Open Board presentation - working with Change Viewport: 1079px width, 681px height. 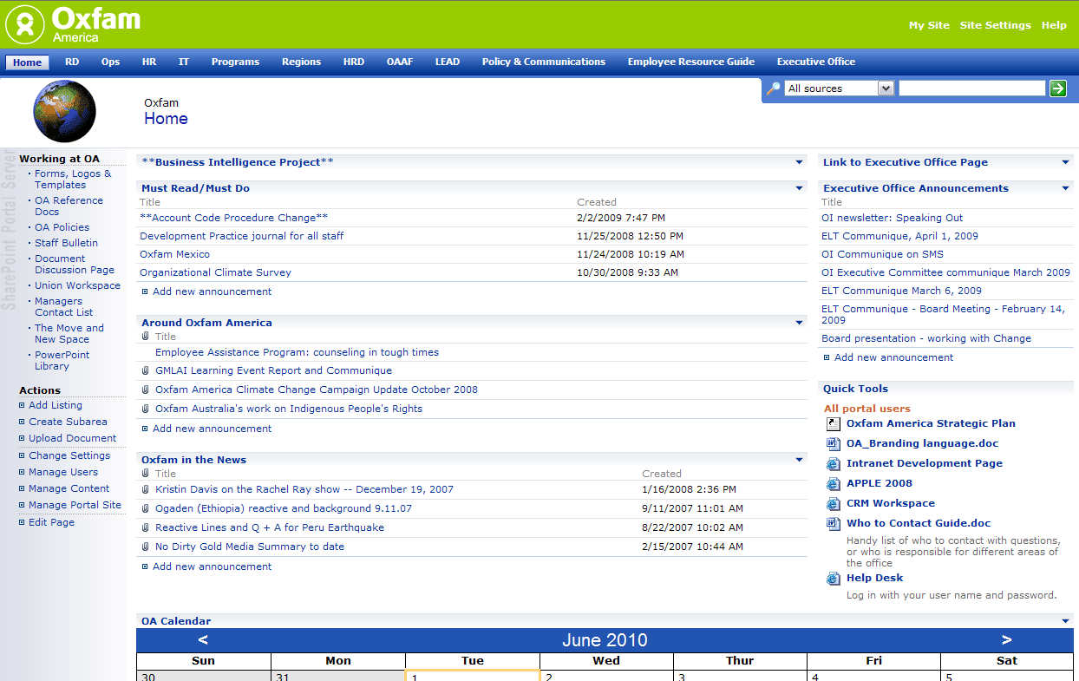[926, 338]
